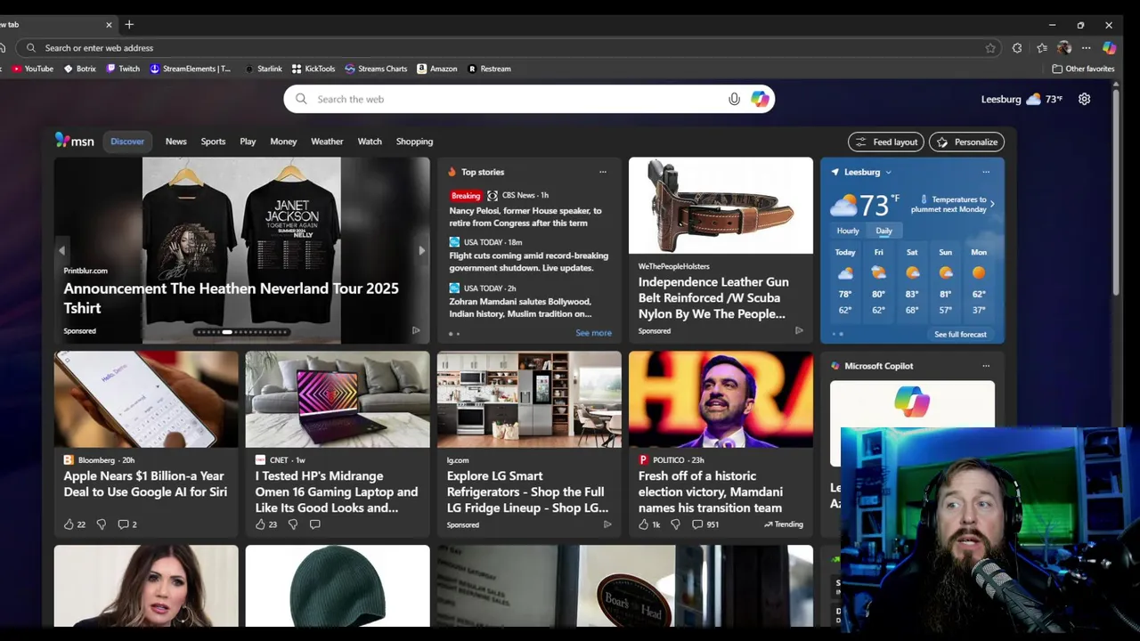Open the Starlink bookmark

264,69
